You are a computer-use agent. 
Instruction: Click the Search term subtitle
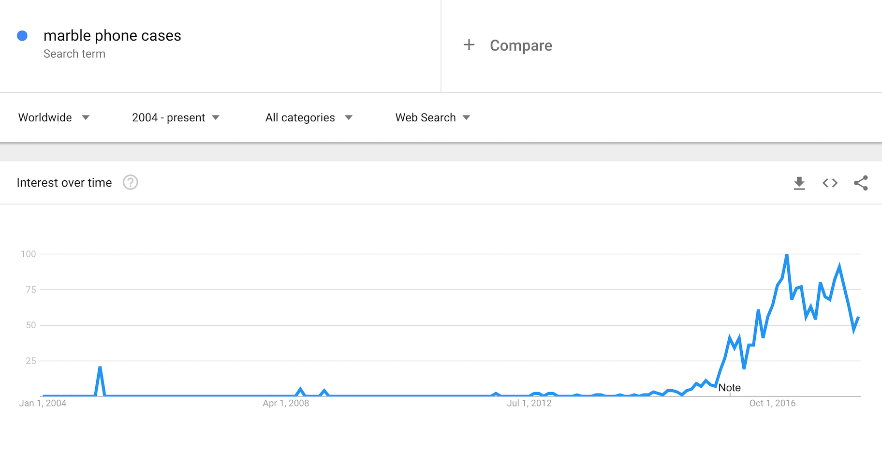[x=74, y=54]
